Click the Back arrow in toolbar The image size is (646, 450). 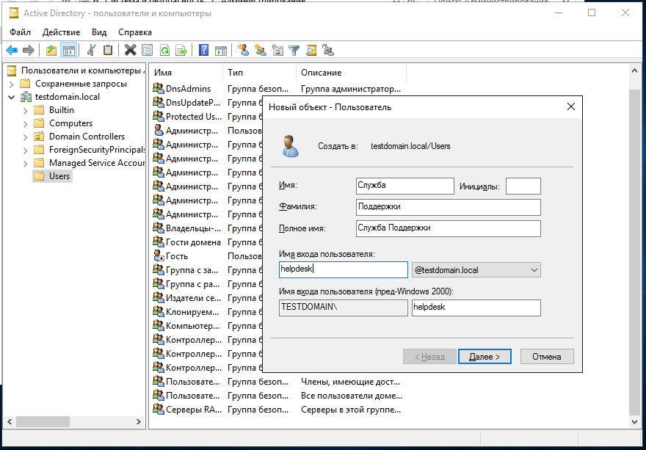[12, 51]
